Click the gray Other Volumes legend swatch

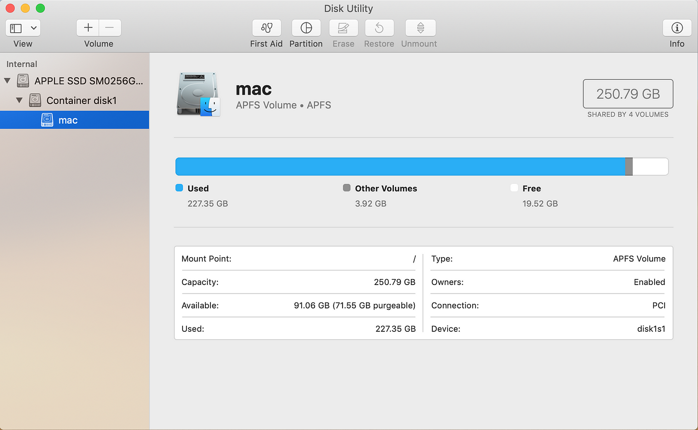(347, 188)
